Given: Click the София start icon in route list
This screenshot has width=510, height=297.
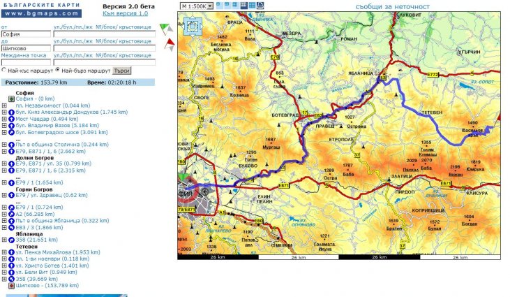Looking at the screenshot, I should 12,99.
